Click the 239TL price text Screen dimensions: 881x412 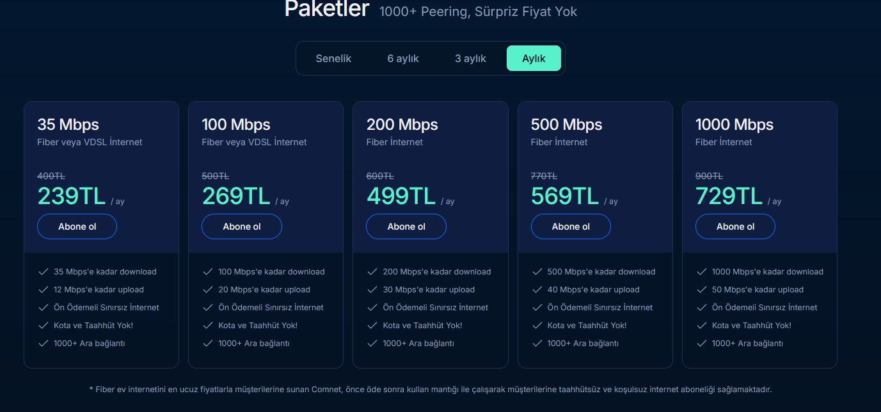point(72,196)
